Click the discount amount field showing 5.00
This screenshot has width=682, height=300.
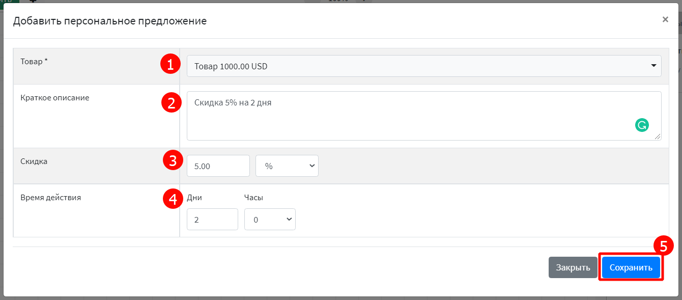[218, 166]
